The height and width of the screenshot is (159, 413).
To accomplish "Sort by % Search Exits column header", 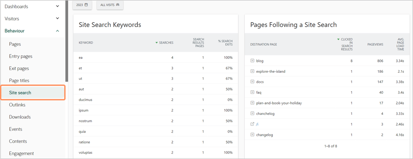I will click(x=225, y=43).
